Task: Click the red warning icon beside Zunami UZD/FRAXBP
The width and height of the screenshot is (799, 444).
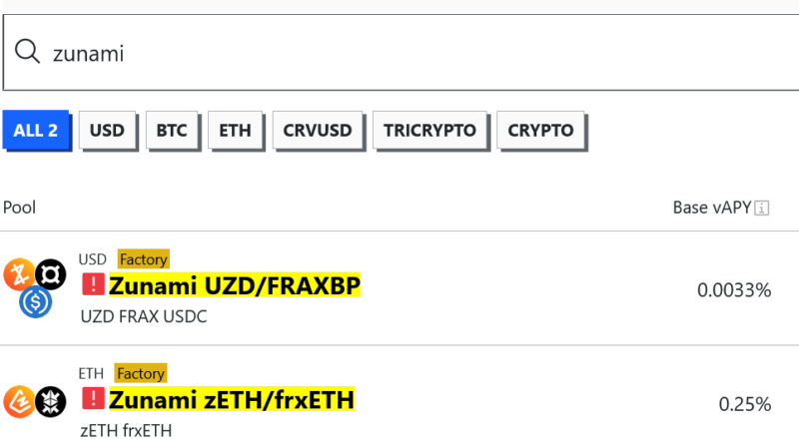Action: pos(93,285)
